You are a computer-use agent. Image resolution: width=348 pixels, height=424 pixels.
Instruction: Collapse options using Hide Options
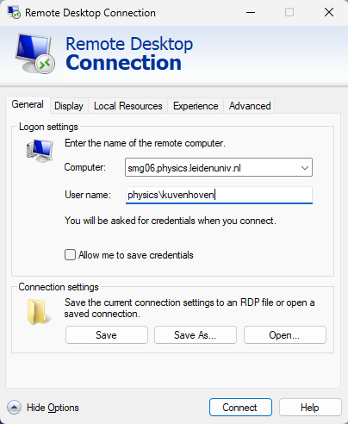(x=53, y=408)
